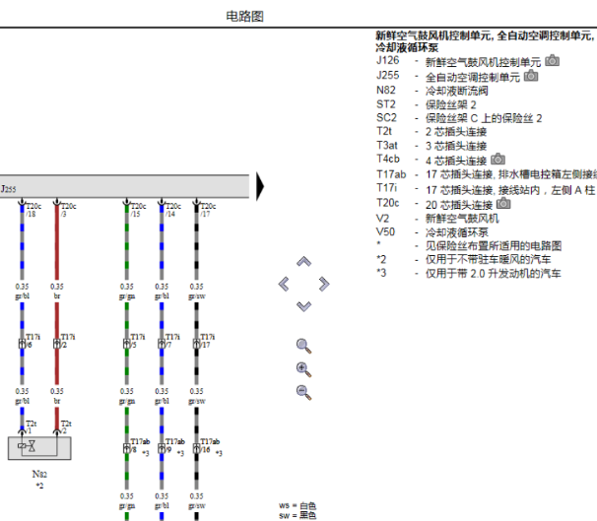This screenshot has width=597, height=521.
Task: Select the N82 coolant shut-off valve symbol
Action: 39,448
